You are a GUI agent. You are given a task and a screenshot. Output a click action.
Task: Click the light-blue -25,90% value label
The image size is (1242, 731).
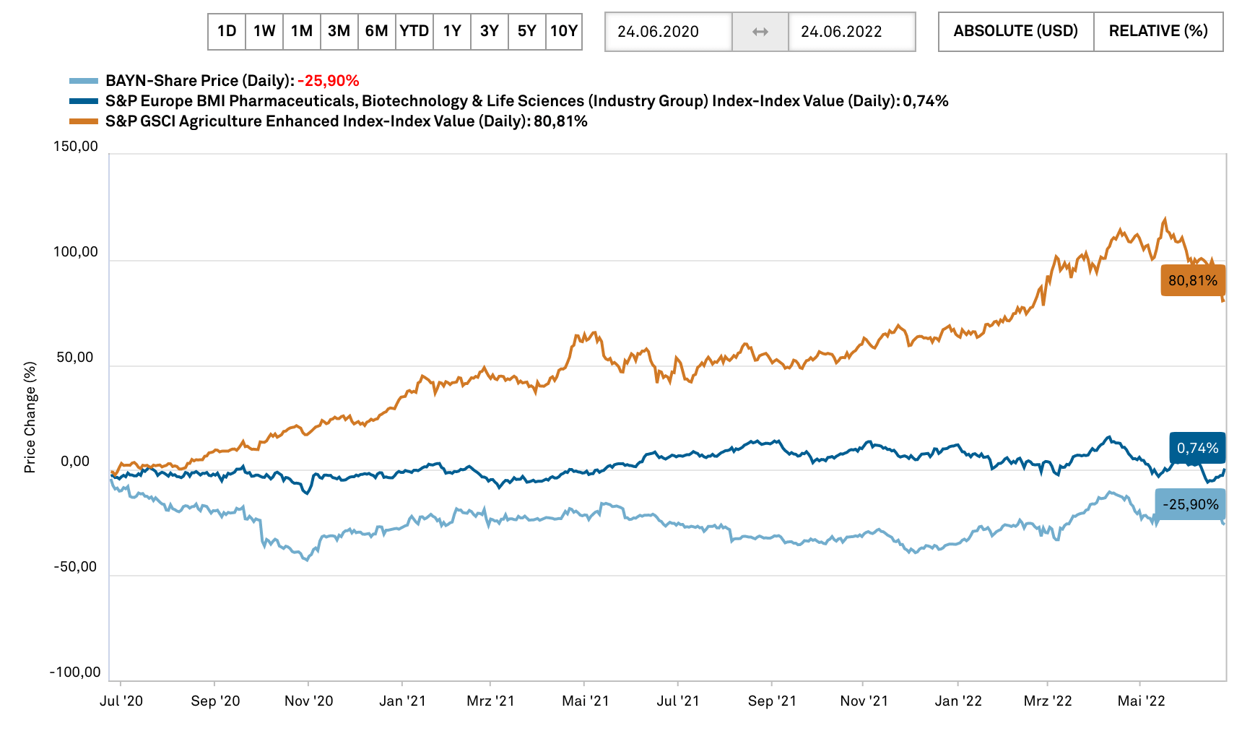point(1190,504)
